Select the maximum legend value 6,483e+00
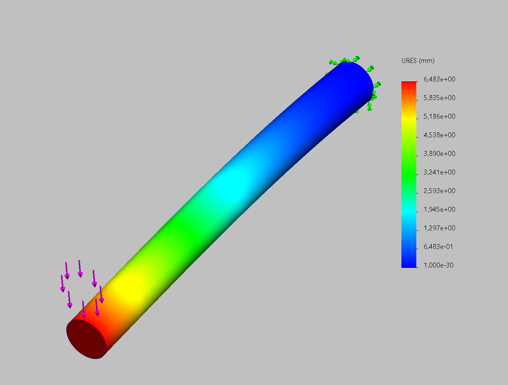The image size is (508, 385). tap(439, 79)
